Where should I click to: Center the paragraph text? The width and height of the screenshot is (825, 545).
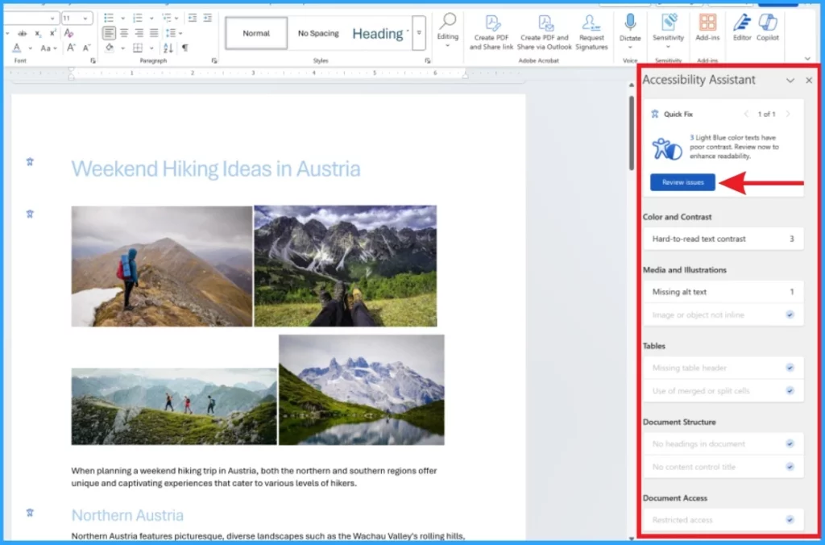(x=124, y=33)
